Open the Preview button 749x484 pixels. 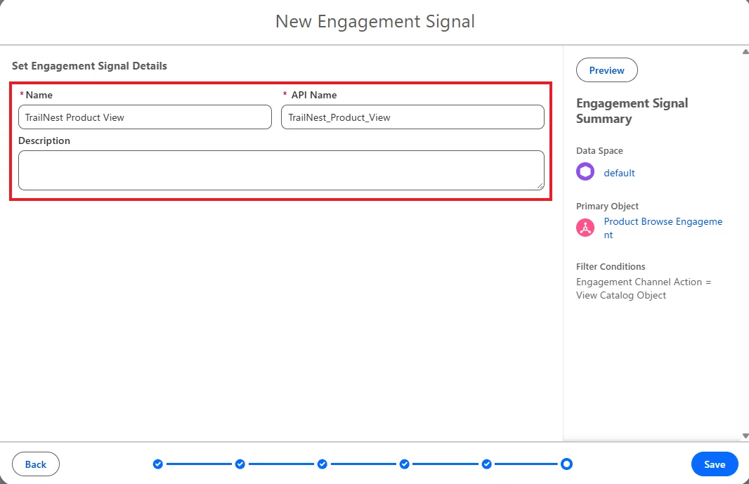pos(606,70)
